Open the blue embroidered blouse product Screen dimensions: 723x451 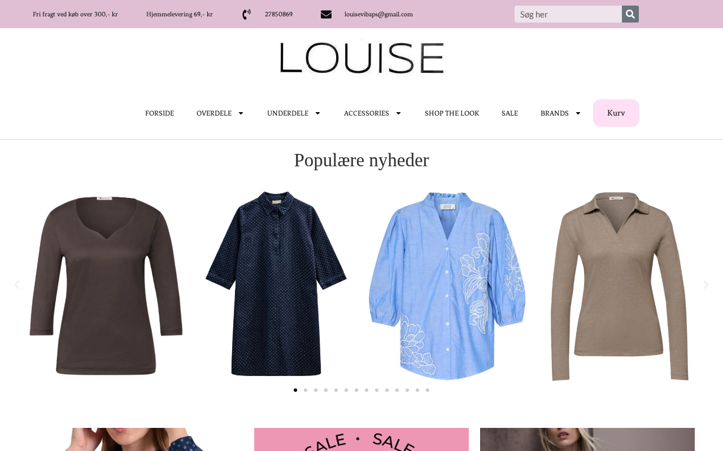pyautogui.click(x=447, y=286)
